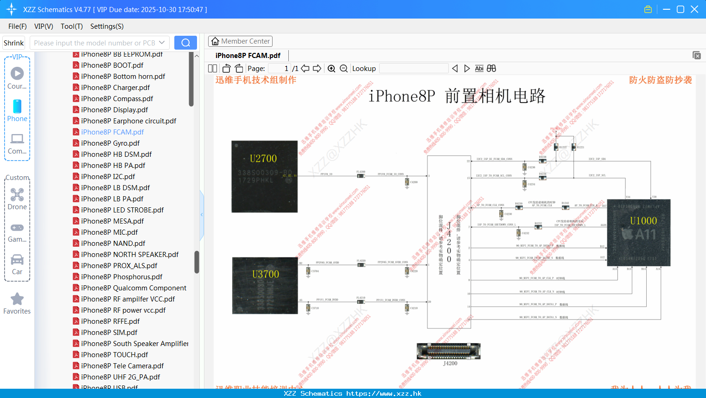The image size is (706, 398).
Task: Open iPhone8P MESA.pdf
Action: 112,221
